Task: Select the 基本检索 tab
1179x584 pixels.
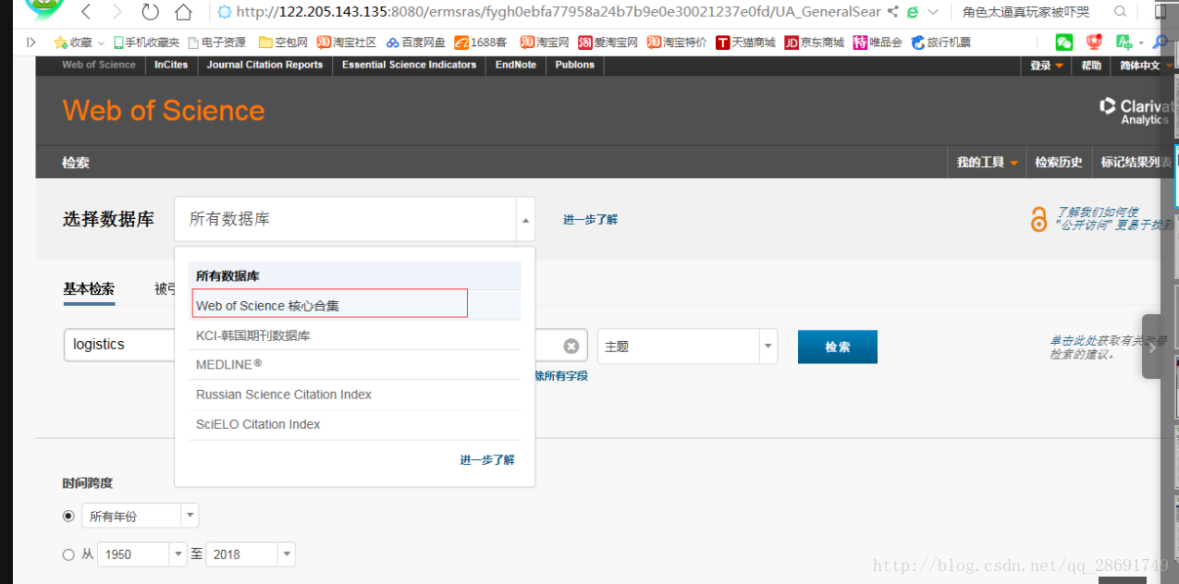Action: 89,289
